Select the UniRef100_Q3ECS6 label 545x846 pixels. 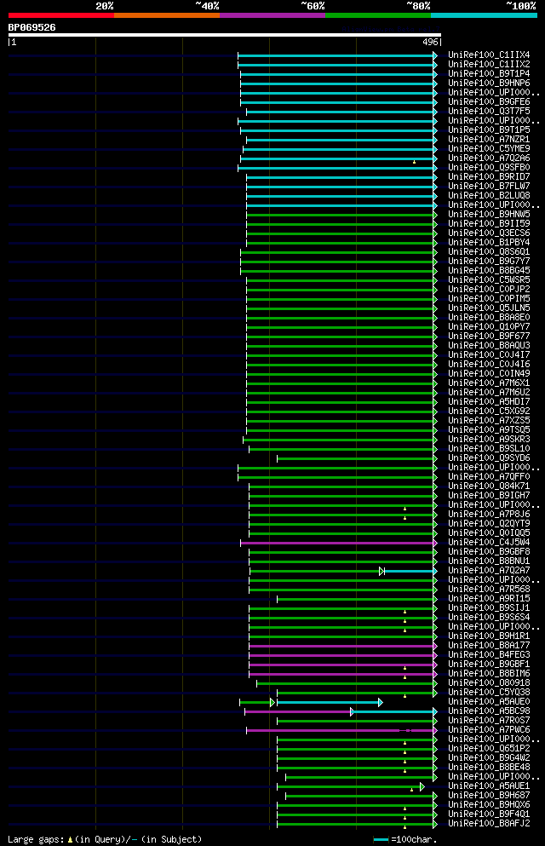click(x=489, y=233)
